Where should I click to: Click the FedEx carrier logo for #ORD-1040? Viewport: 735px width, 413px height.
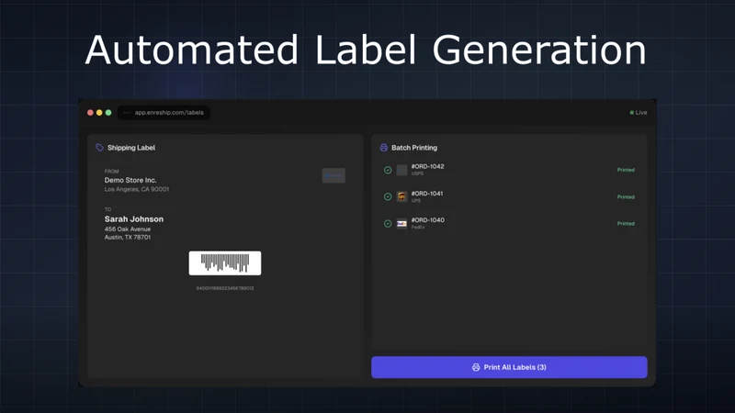click(x=401, y=224)
